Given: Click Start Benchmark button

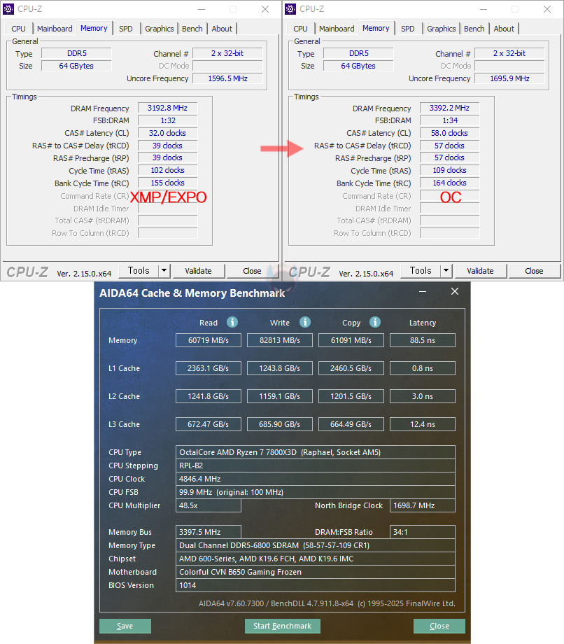Looking at the screenshot, I should point(283,626).
